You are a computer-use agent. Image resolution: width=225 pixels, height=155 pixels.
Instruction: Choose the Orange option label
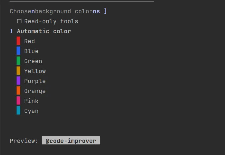pyautogui.click(x=35, y=91)
